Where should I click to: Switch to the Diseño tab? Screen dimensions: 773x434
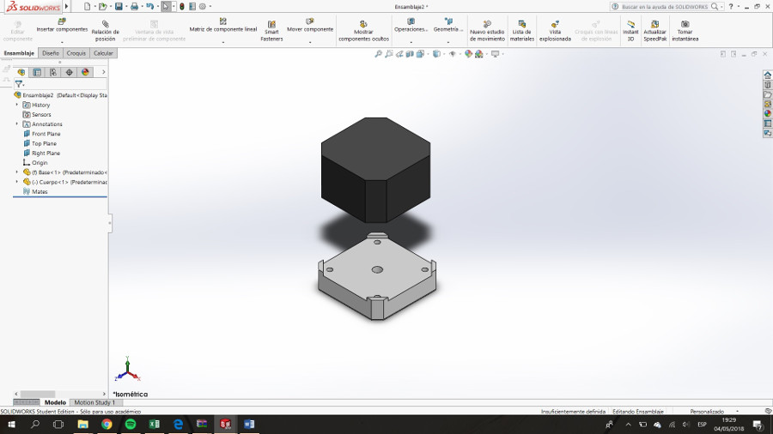[x=51, y=53]
